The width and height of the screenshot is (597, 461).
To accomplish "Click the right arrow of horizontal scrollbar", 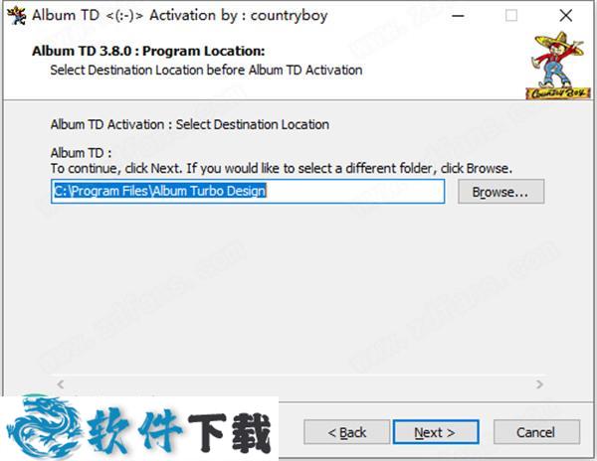I will (x=539, y=384).
